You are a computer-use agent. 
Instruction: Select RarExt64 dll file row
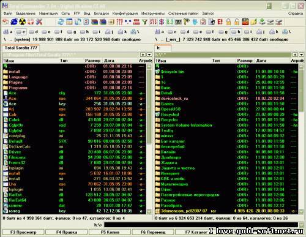pyautogui.click(x=75, y=200)
